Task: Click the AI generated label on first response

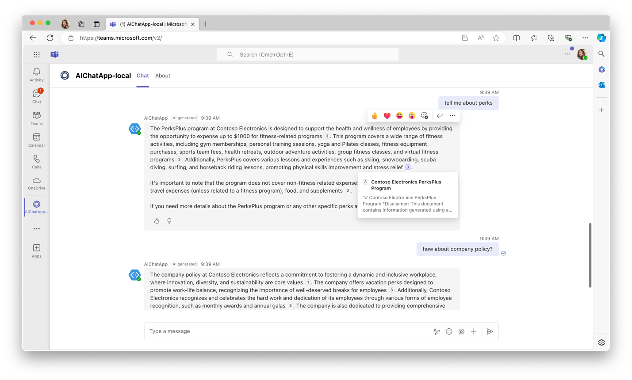Action: coord(184,118)
